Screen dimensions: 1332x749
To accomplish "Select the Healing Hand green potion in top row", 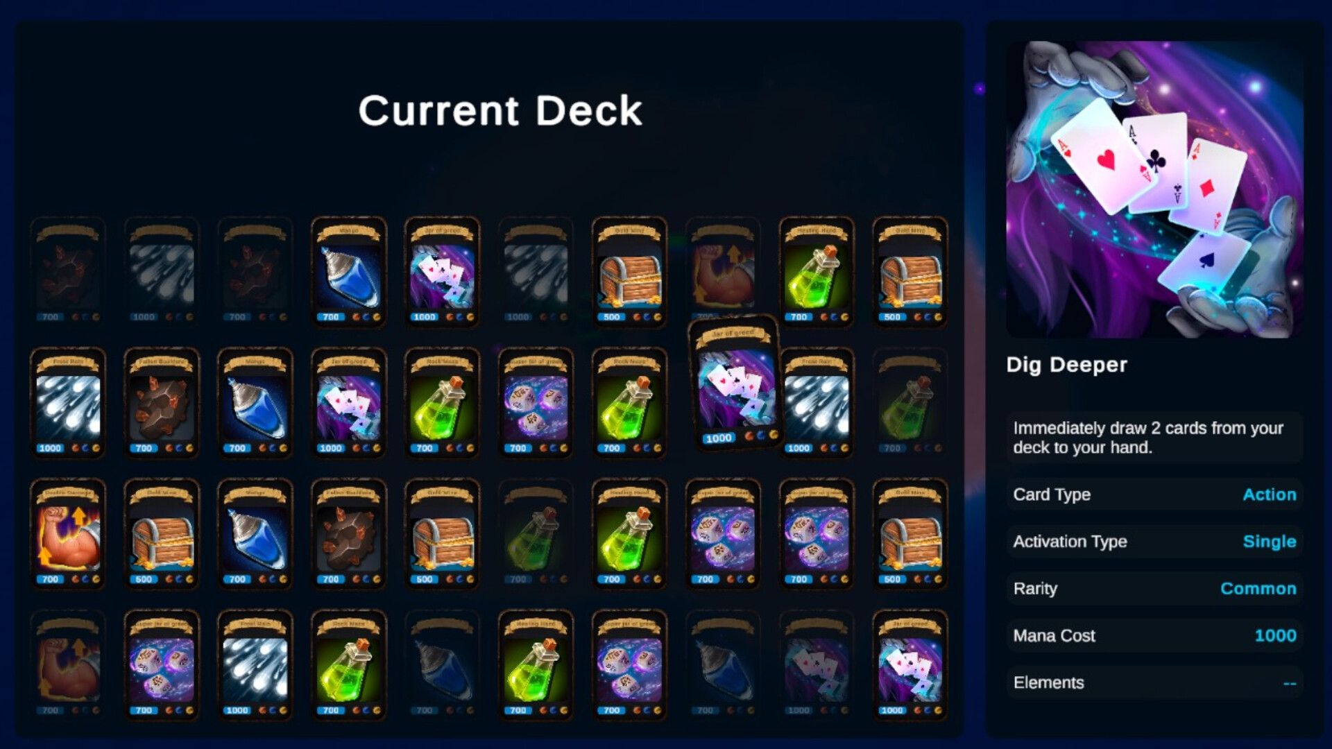I will tap(817, 272).
